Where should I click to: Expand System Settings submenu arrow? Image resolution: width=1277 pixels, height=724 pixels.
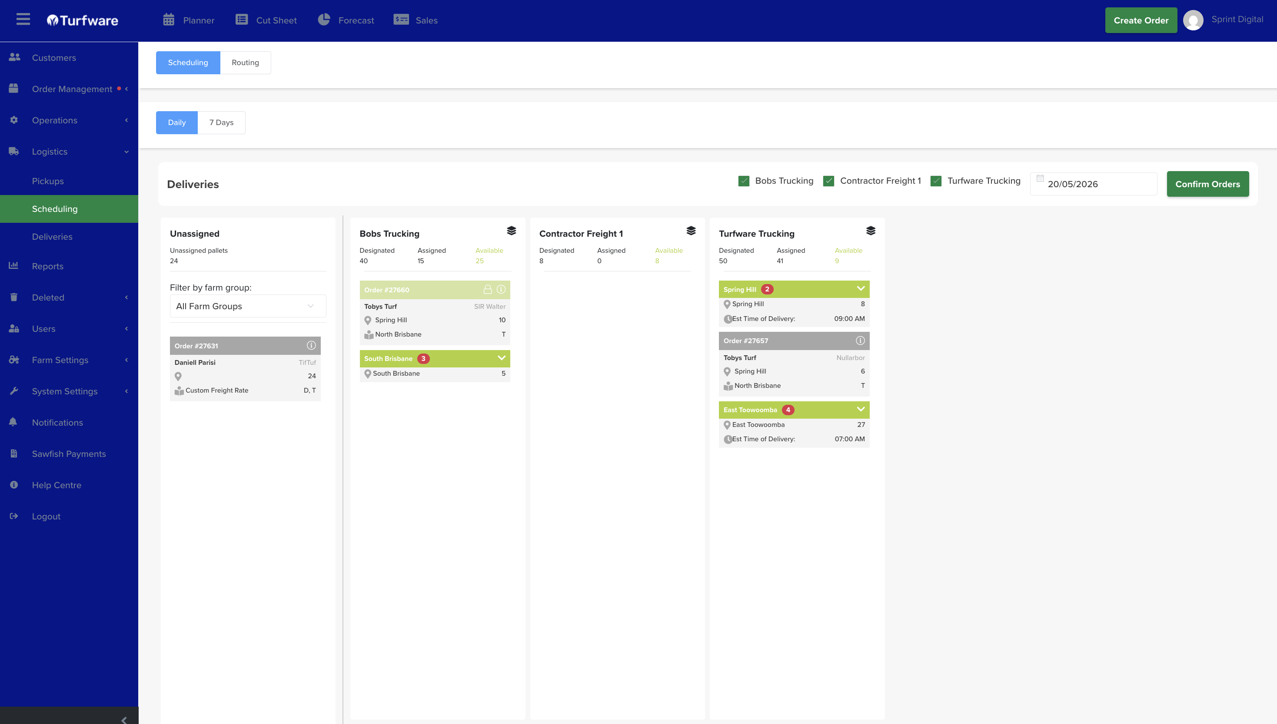[x=126, y=391]
